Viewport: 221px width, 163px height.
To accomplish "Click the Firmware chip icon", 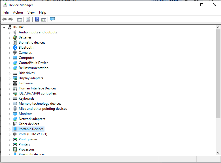I will click(x=15, y=83).
